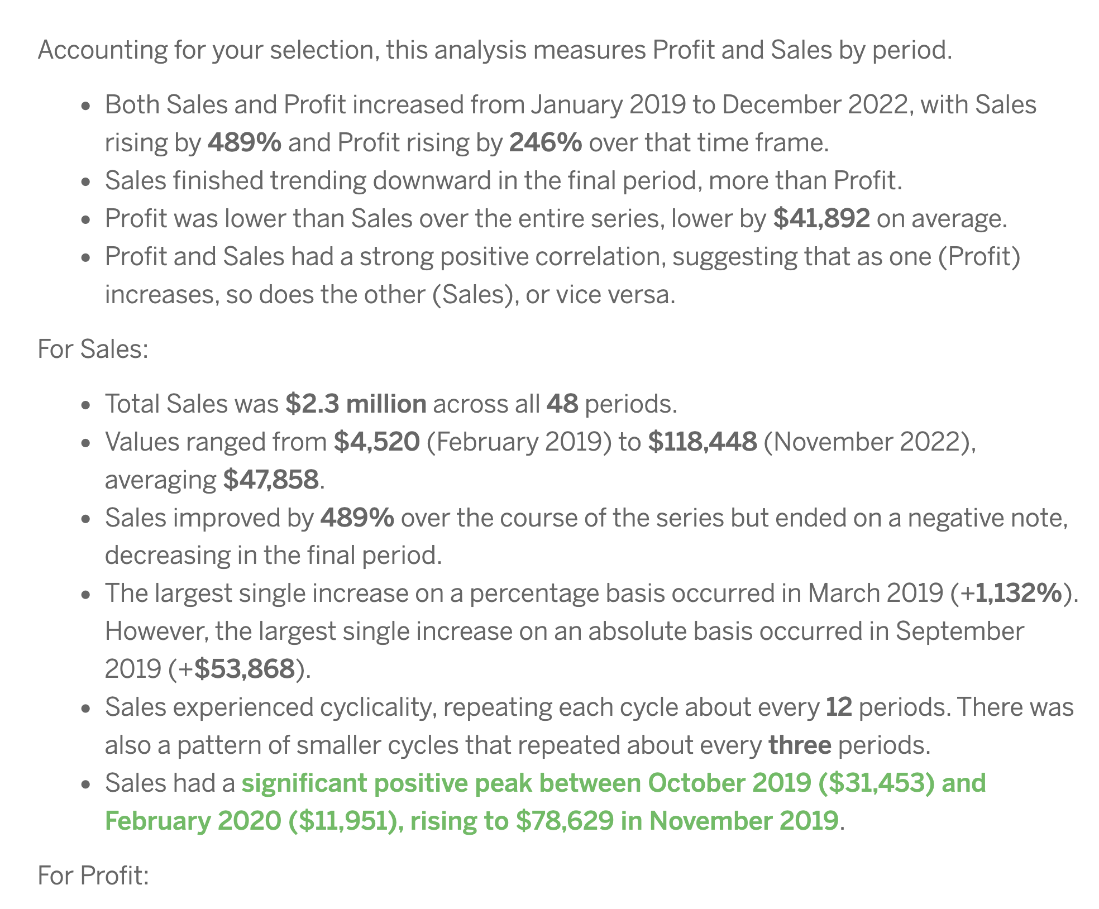Click the 'Accounting for your selection' intro sentence

click(495, 50)
